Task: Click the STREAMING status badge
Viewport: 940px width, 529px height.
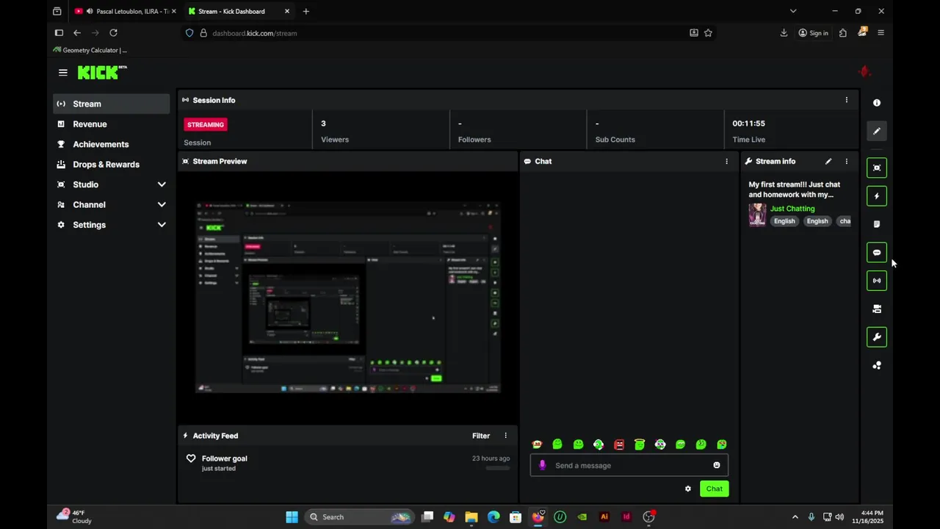Action: click(x=206, y=125)
